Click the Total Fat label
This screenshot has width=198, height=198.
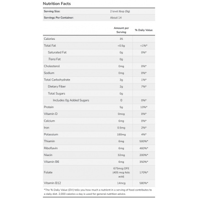(50, 46)
